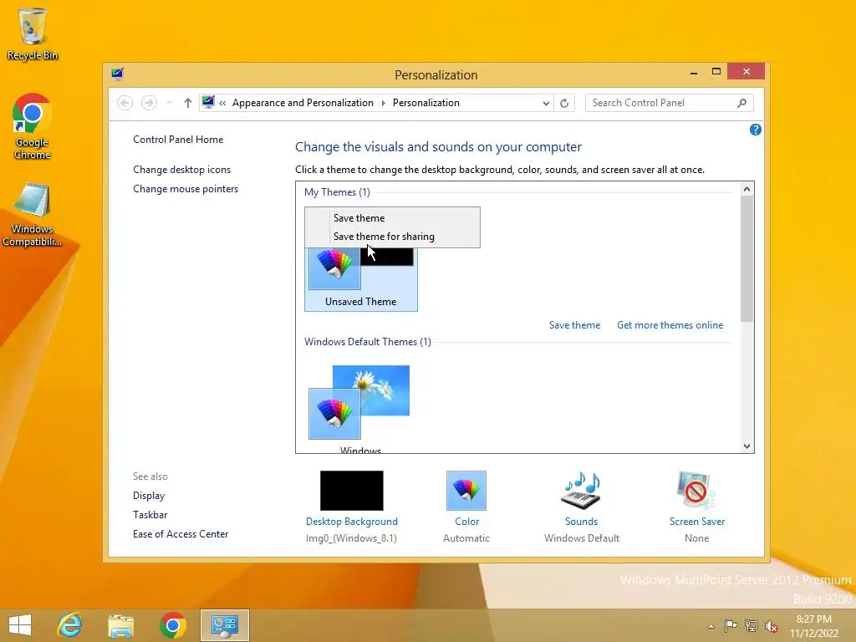Open Ease of Access Center
Screen dimensions: 856x642
coord(181,534)
